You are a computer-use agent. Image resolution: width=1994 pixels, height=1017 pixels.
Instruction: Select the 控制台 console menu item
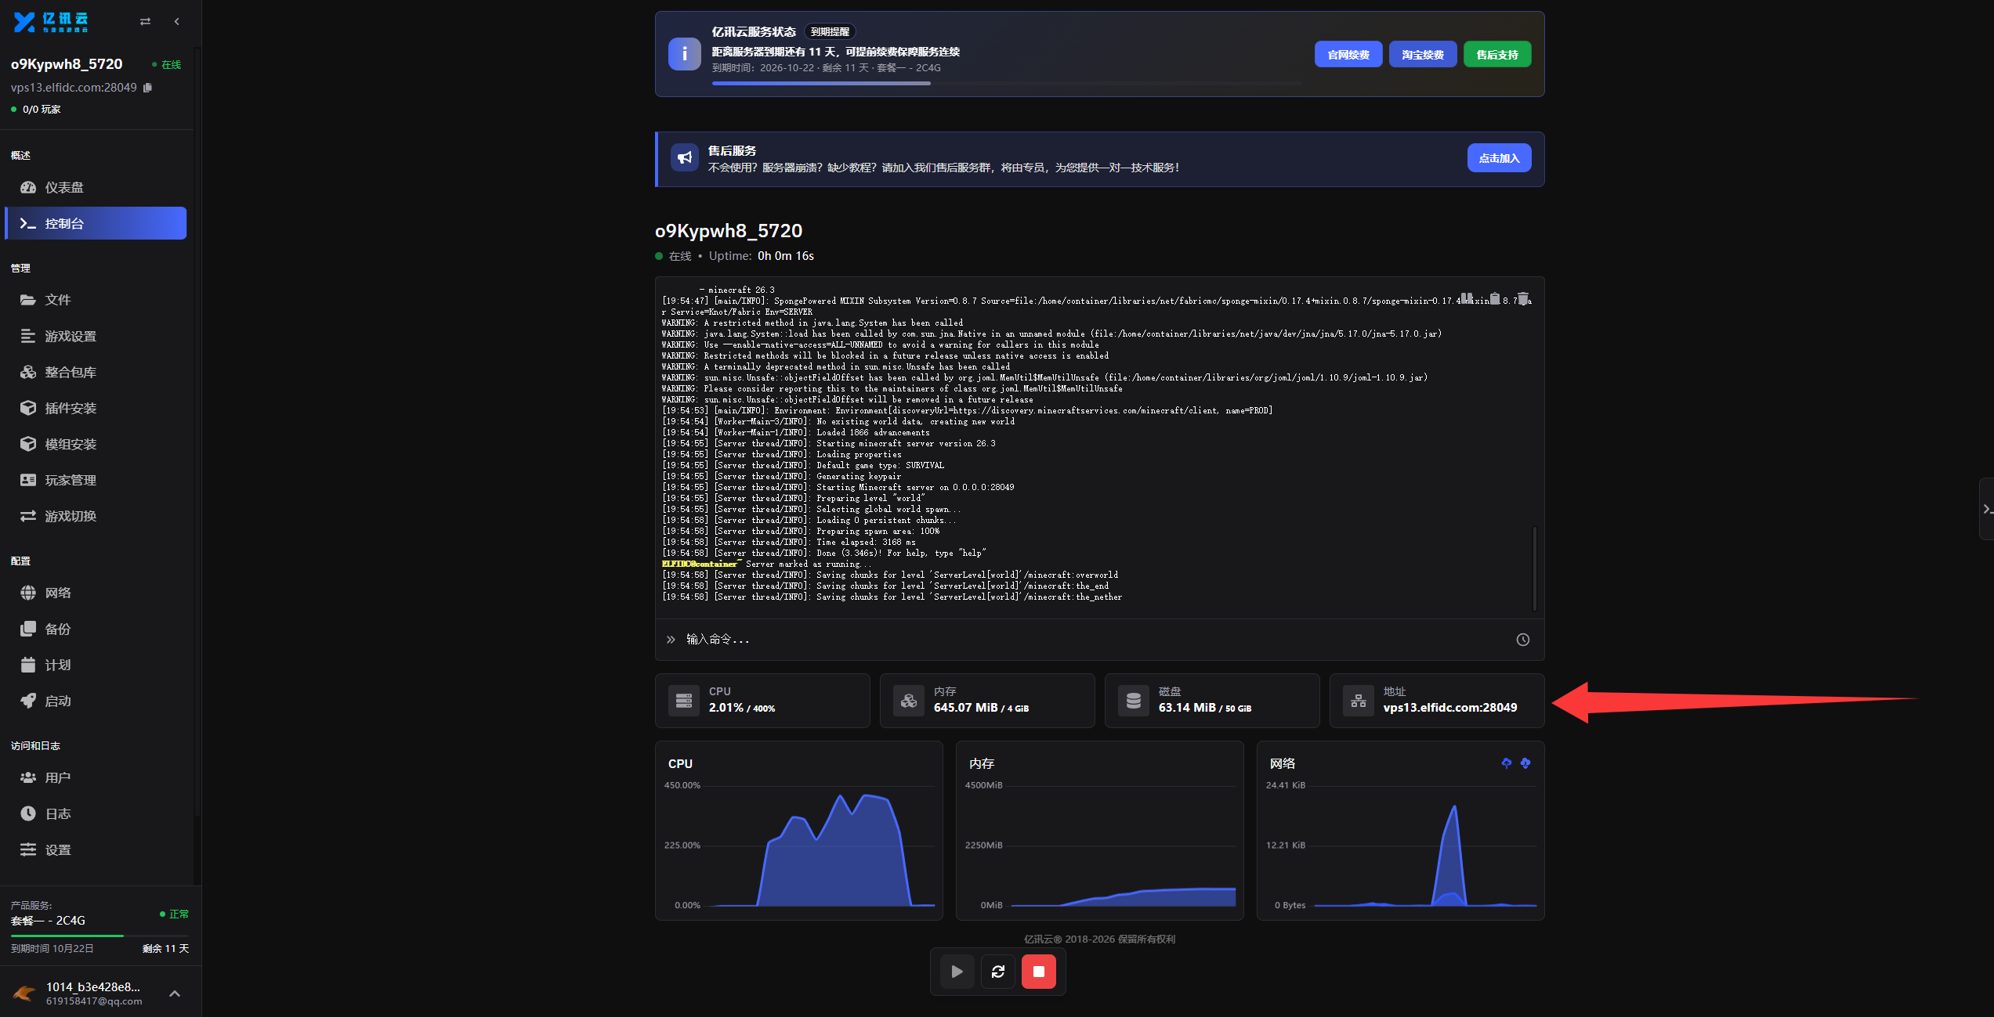[x=96, y=223]
